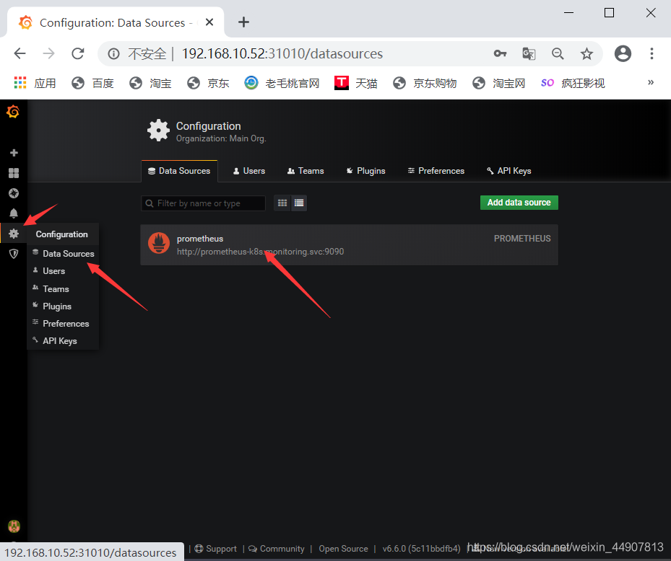Close the Configuration: Data Sources tab
This screenshot has width=671, height=561.
pyautogui.click(x=209, y=22)
